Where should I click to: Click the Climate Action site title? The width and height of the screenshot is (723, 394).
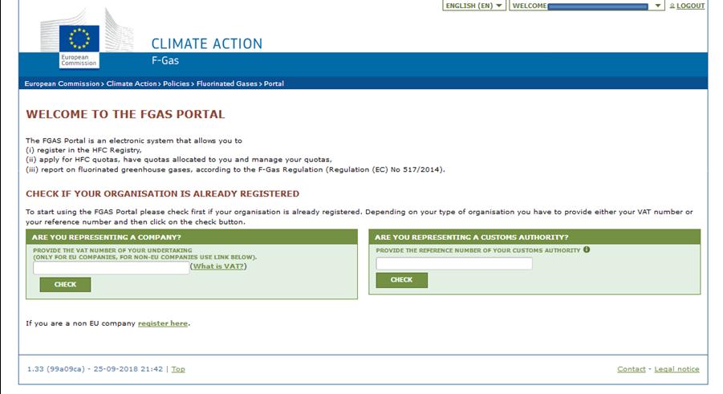206,44
